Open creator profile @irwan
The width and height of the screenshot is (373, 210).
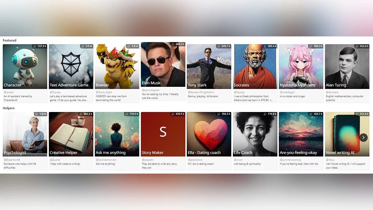pos(238,160)
